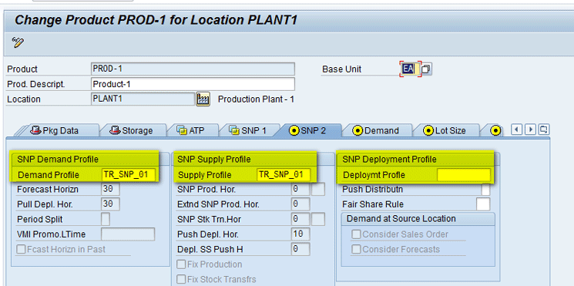574x286 pixels.
Task: Toggle the Push Distributn checkbox
Action: [x=485, y=190]
